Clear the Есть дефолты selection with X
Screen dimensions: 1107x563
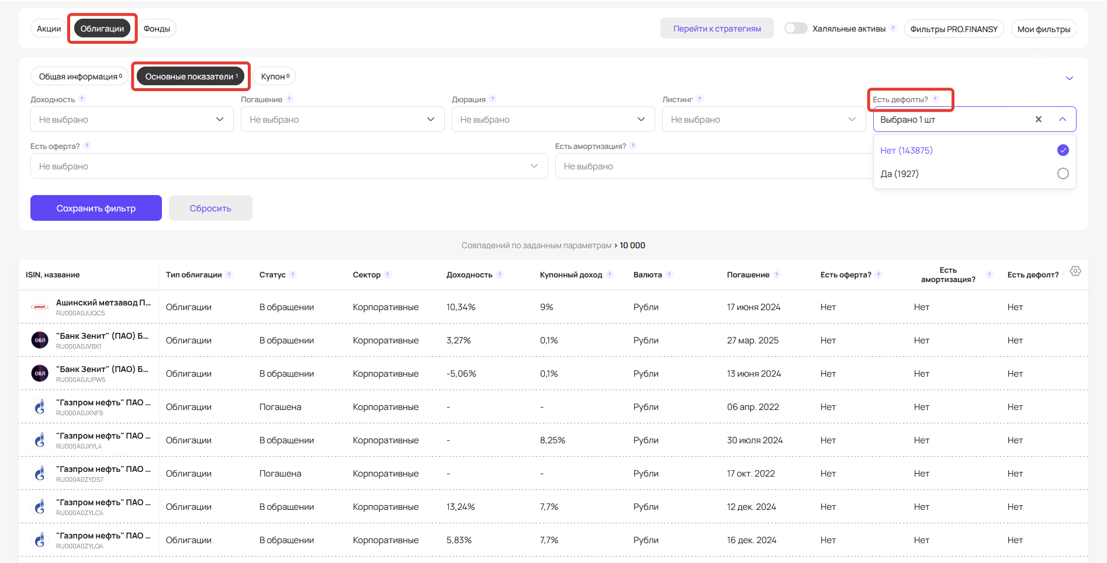pos(1038,119)
